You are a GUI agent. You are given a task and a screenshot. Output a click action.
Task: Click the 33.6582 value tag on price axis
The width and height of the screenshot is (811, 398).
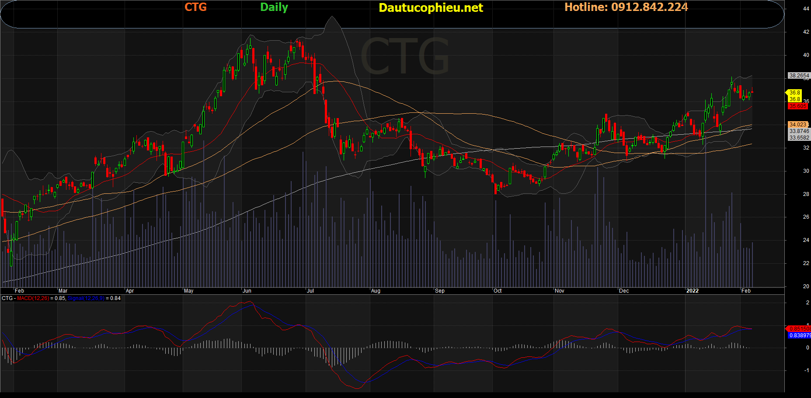(798, 138)
